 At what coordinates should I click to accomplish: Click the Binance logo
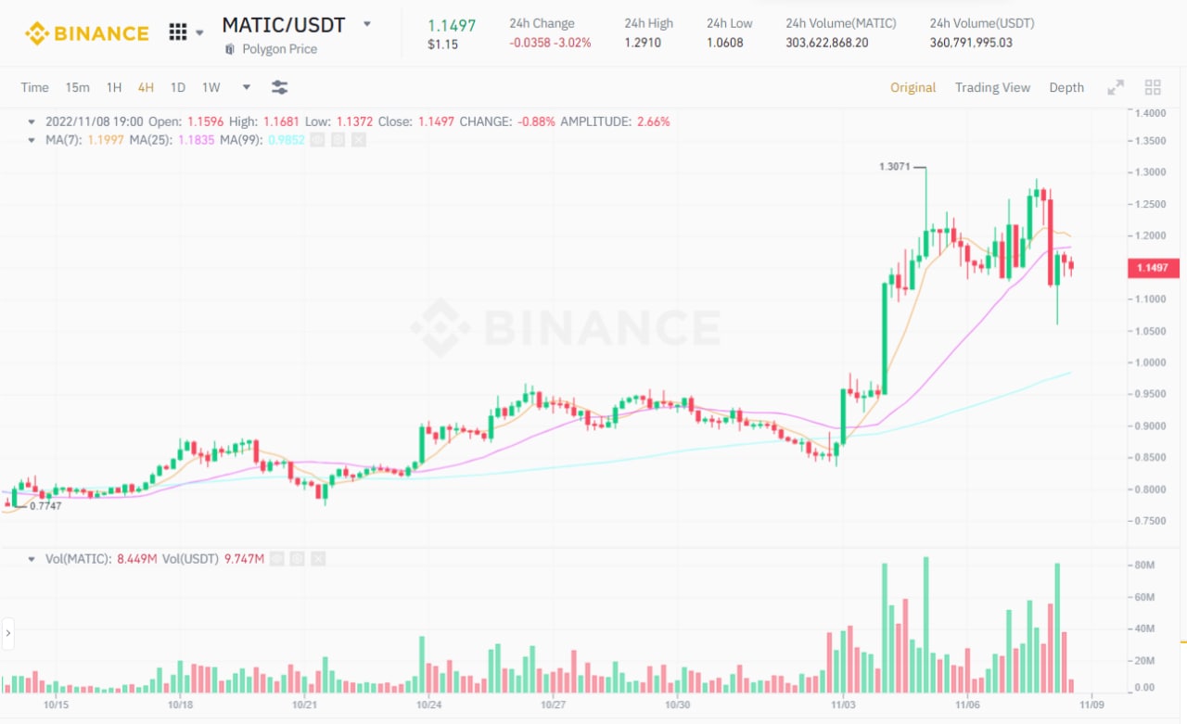click(x=86, y=33)
